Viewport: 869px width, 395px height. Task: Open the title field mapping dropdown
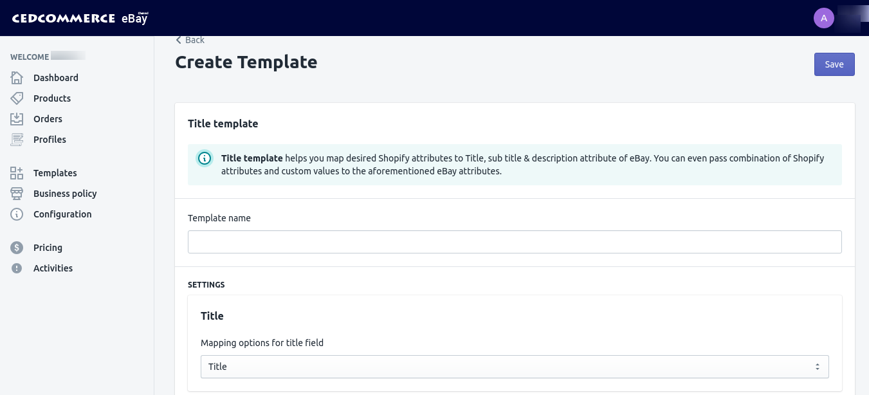[x=515, y=367]
